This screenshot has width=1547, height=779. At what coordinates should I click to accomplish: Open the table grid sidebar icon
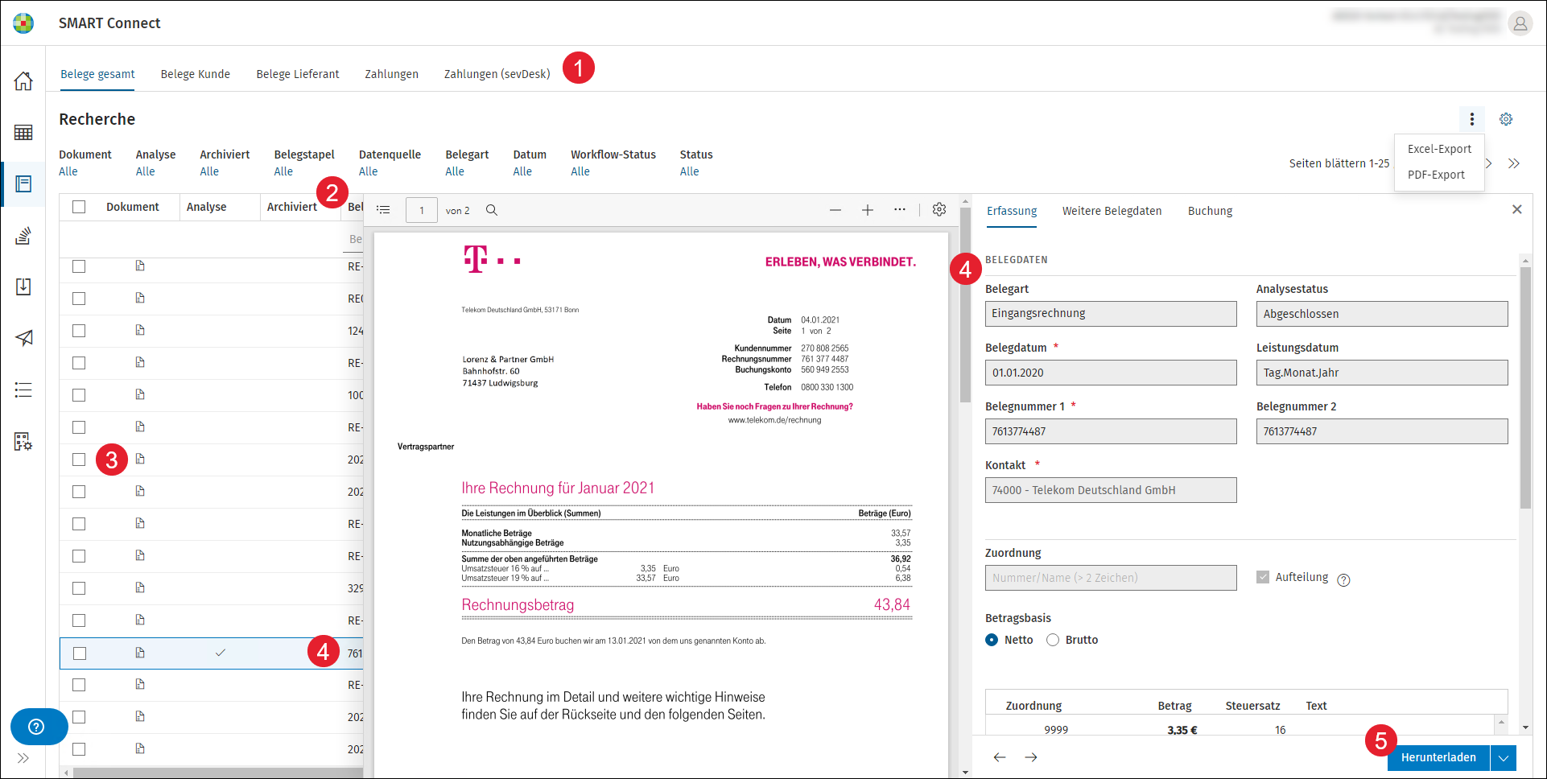[23, 132]
